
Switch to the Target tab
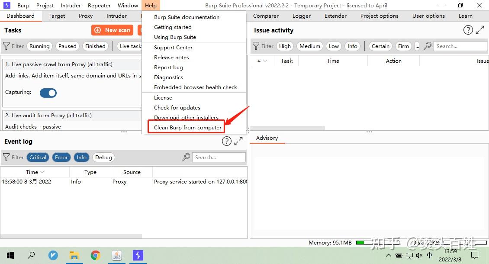point(57,16)
